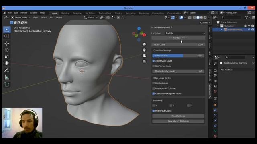This screenshot has width=257, height=144.
Task: Click the Reset Settings button
Action: coord(178,116)
